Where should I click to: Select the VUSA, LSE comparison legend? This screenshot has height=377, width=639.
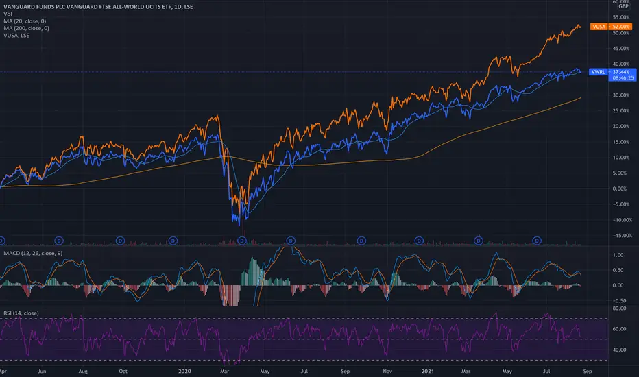16,36
